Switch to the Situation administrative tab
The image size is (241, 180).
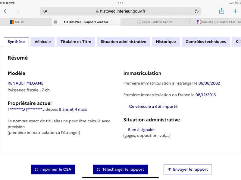pyautogui.click(x=124, y=42)
